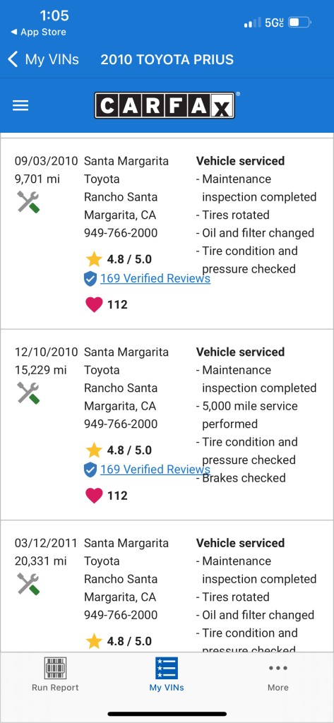This screenshot has height=723, width=334.
Task: Go back to My VINs
Action: point(43,59)
